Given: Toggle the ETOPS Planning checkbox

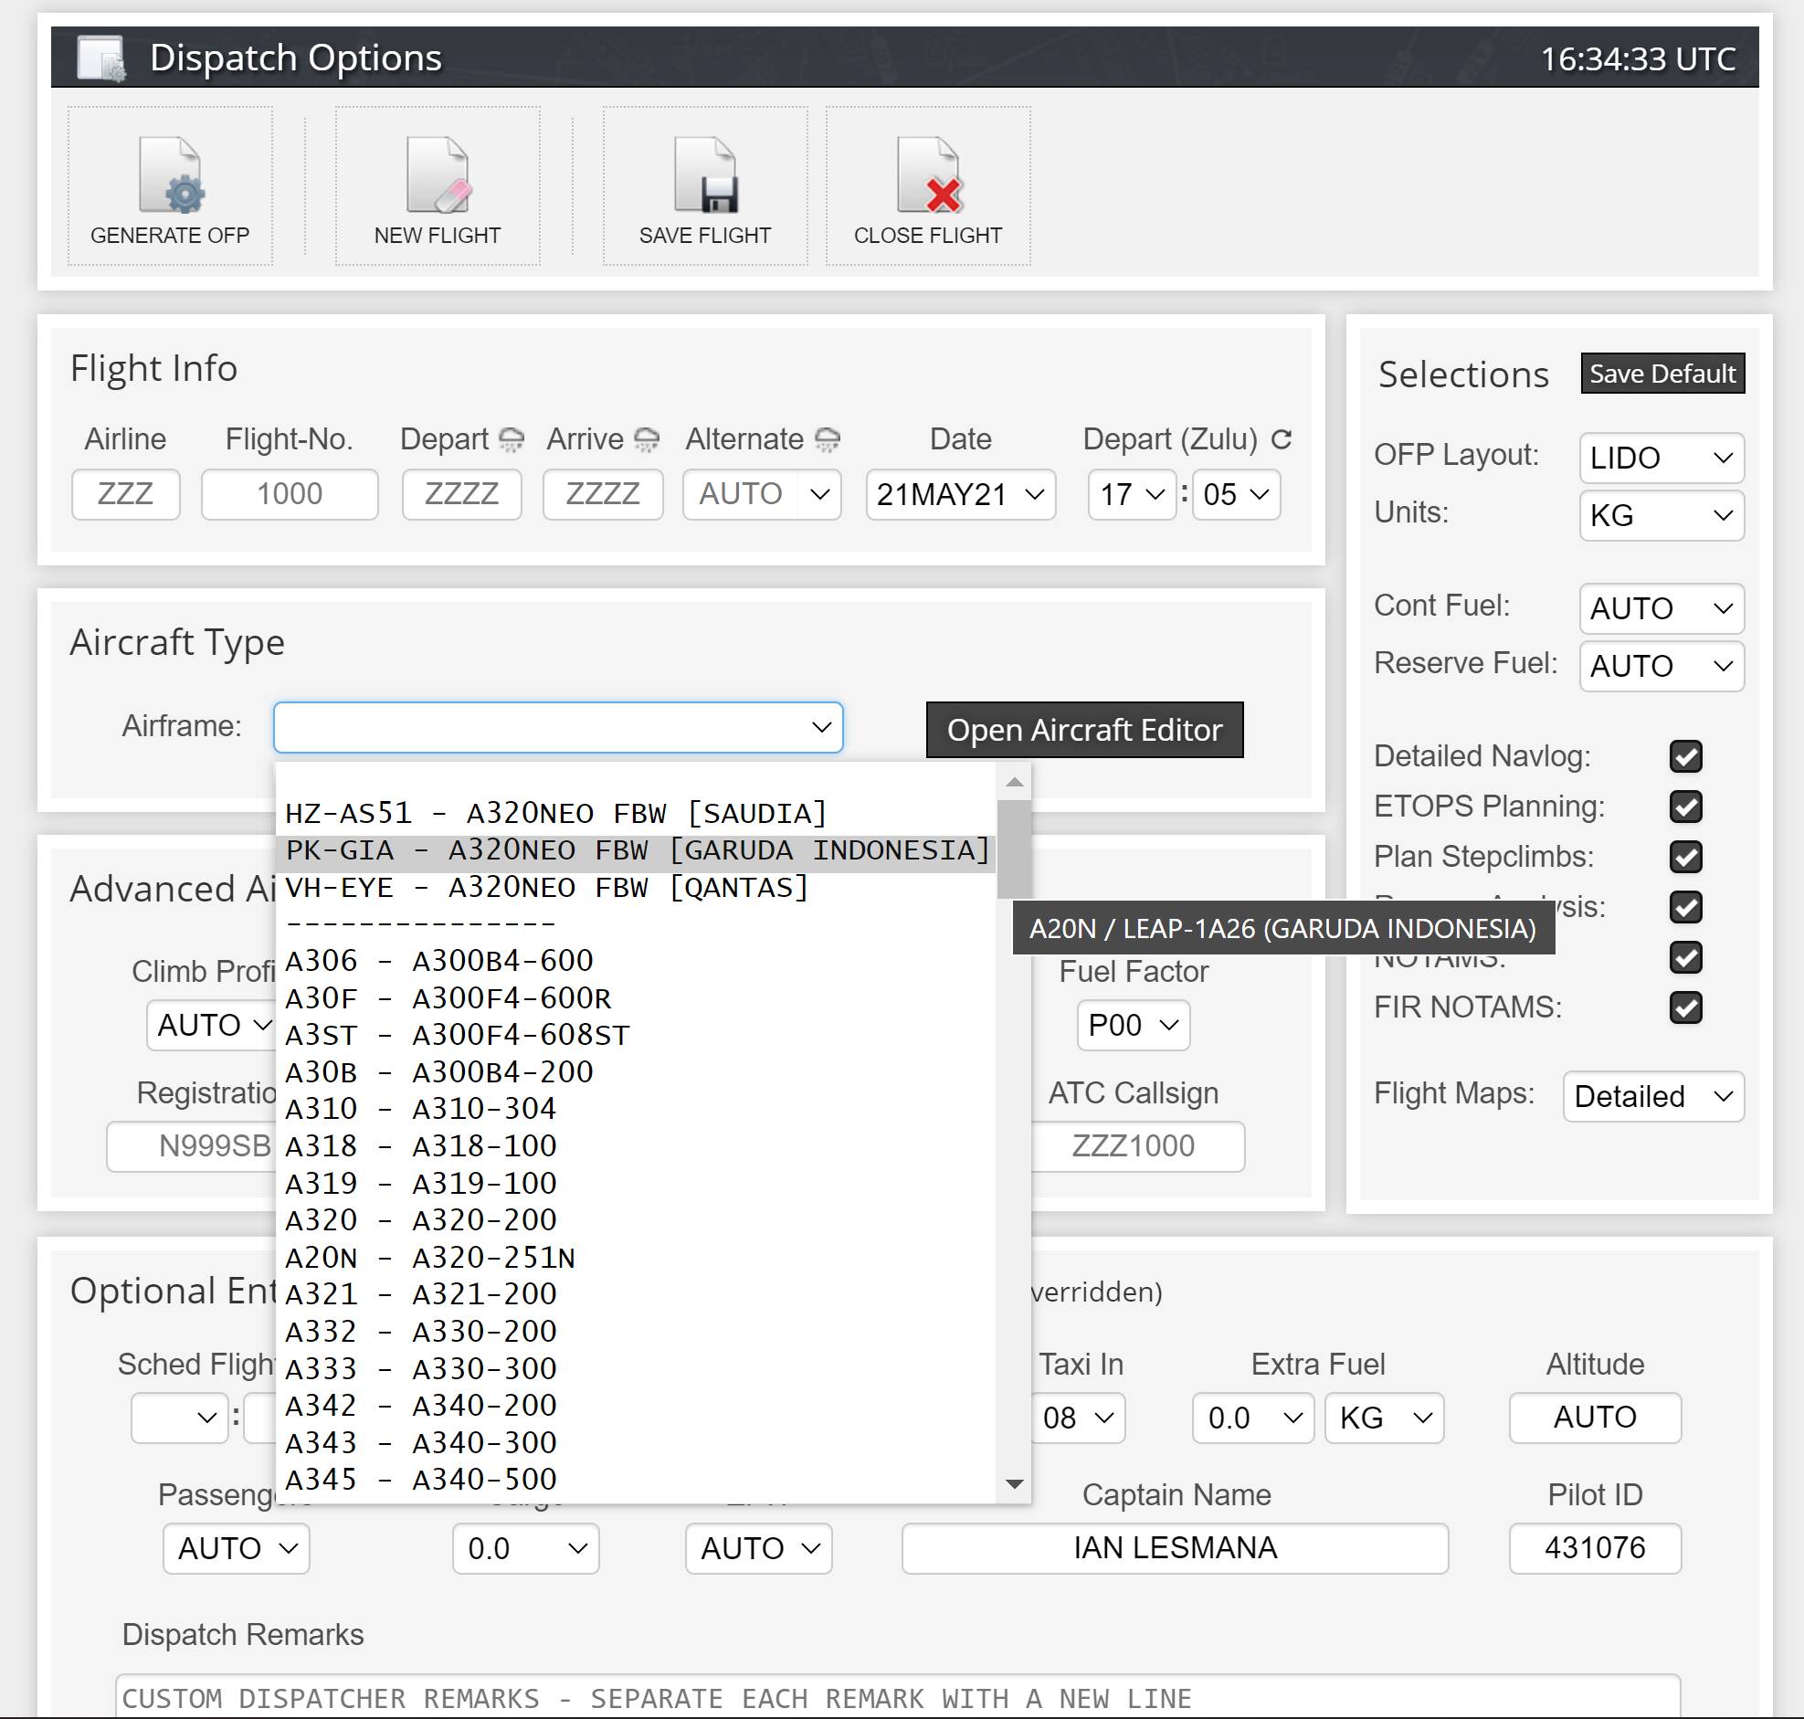Looking at the screenshot, I should coord(1685,807).
